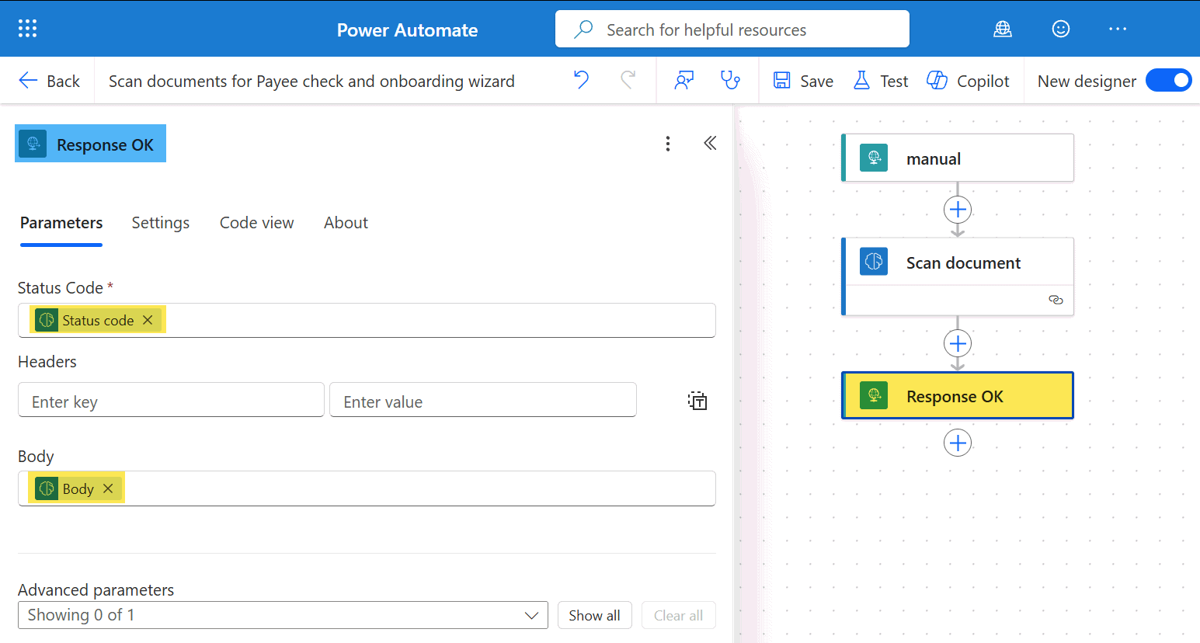Click the flow title text
The height and width of the screenshot is (643, 1200).
pos(311,81)
